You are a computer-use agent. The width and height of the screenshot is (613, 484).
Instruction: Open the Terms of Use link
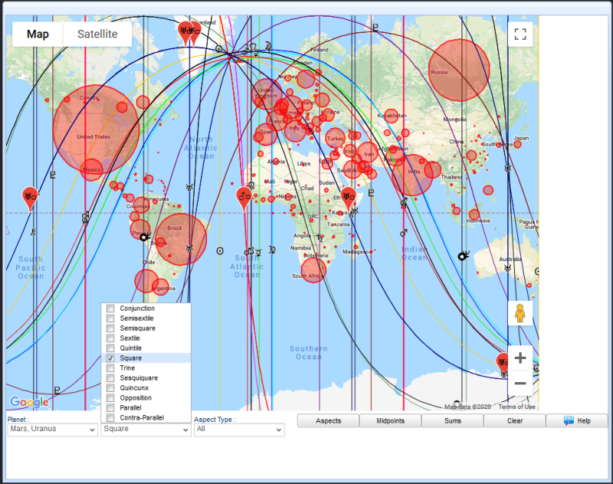click(517, 407)
